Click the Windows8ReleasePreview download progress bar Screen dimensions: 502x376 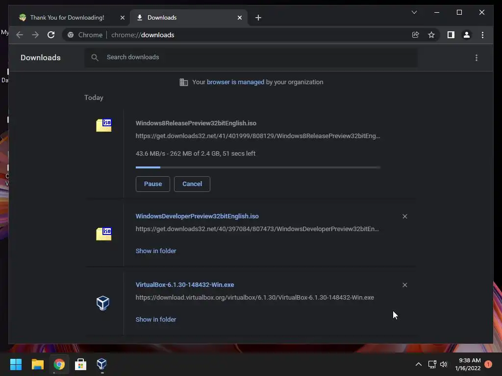coord(258,167)
